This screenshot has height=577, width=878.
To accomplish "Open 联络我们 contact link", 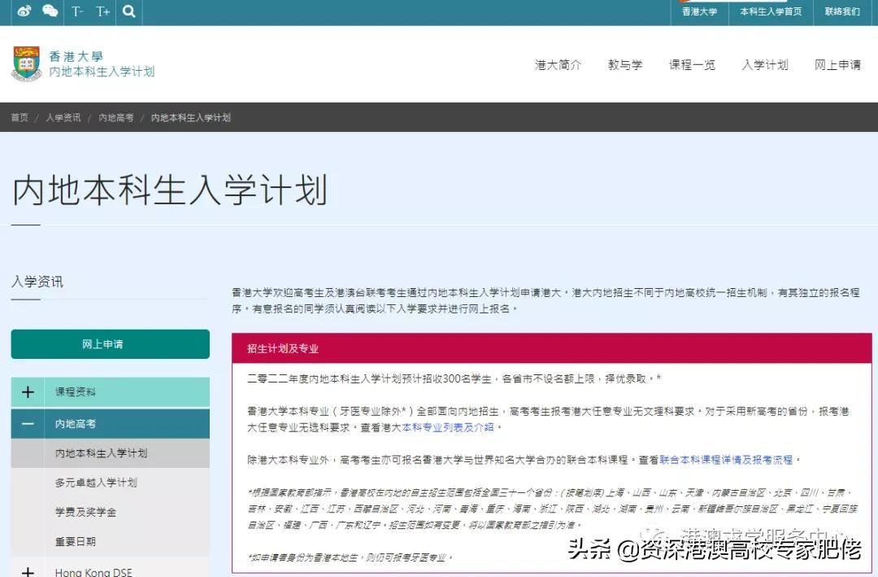I will (842, 11).
